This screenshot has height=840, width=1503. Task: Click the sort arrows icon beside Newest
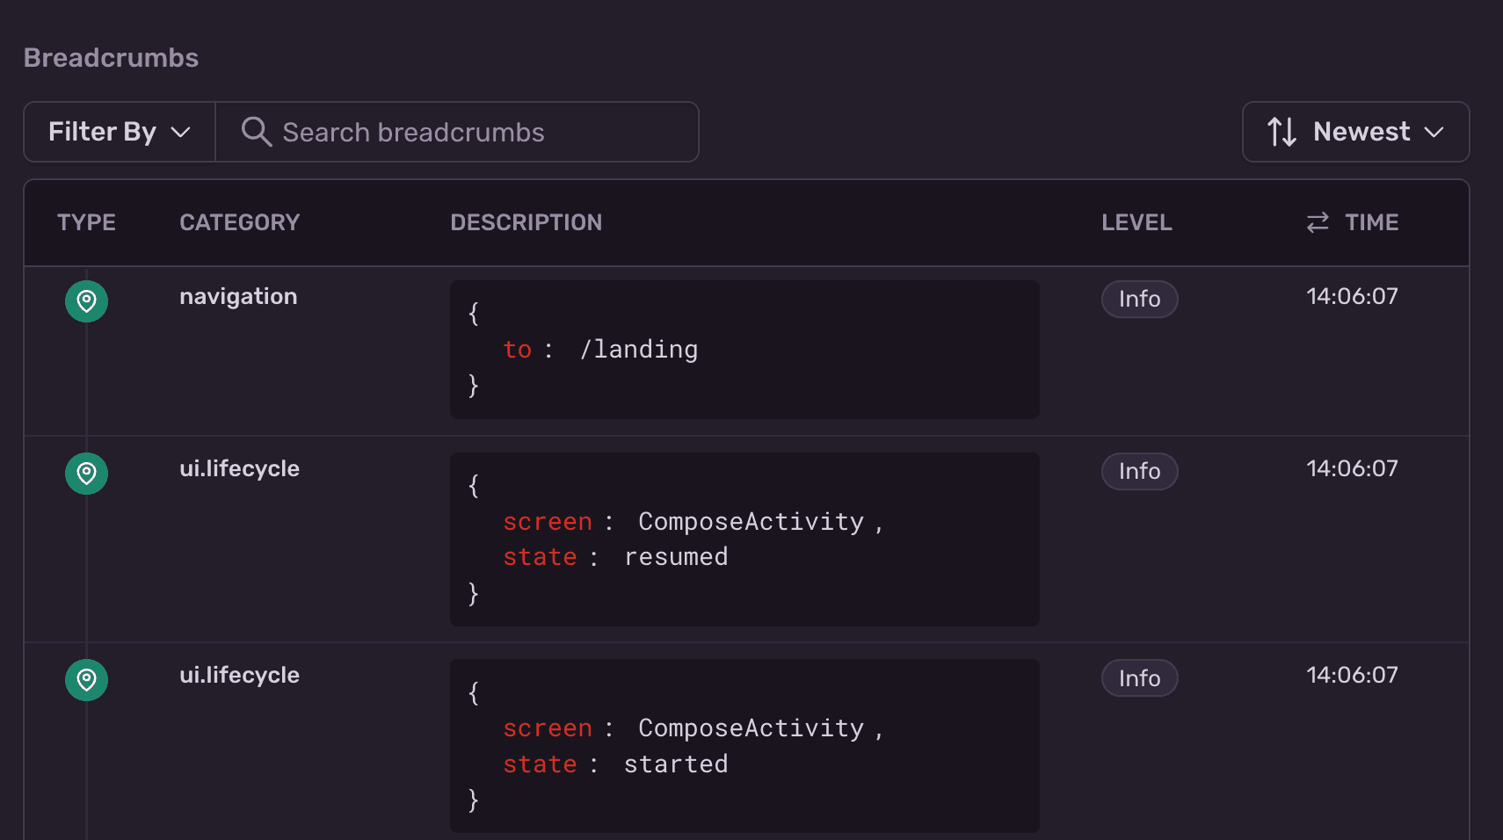point(1282,132)
